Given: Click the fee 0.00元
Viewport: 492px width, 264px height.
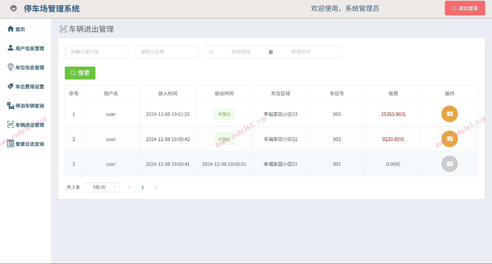Looking at the screenshot, I should pos(393,164).
